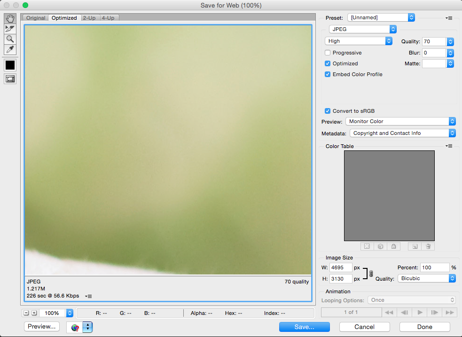Image resolution: width=462 pixels, height=337 pixels.
Task: Uncheck the Optimized checkbox
Action: 328,63
